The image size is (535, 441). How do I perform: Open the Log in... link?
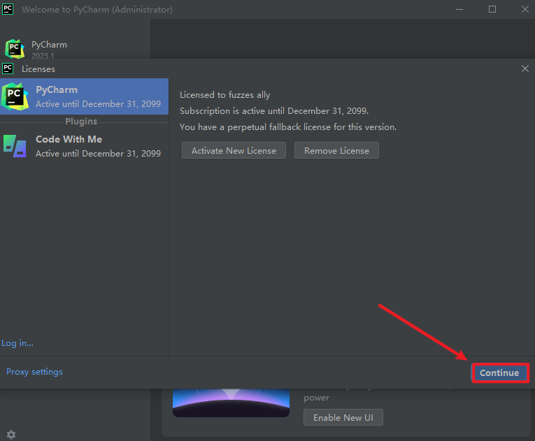tap(17, 342)
